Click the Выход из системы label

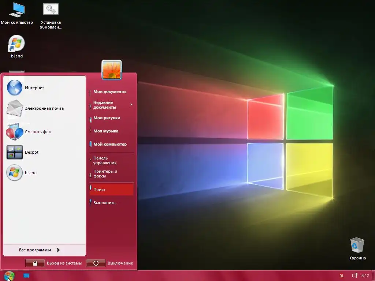coord(64,263)
